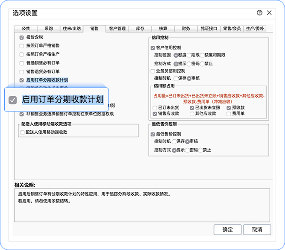This screenshot has width=285, height=250.
Task: Choose 提示 radio under 最低售价控制 控制方式
Action: 174,150
